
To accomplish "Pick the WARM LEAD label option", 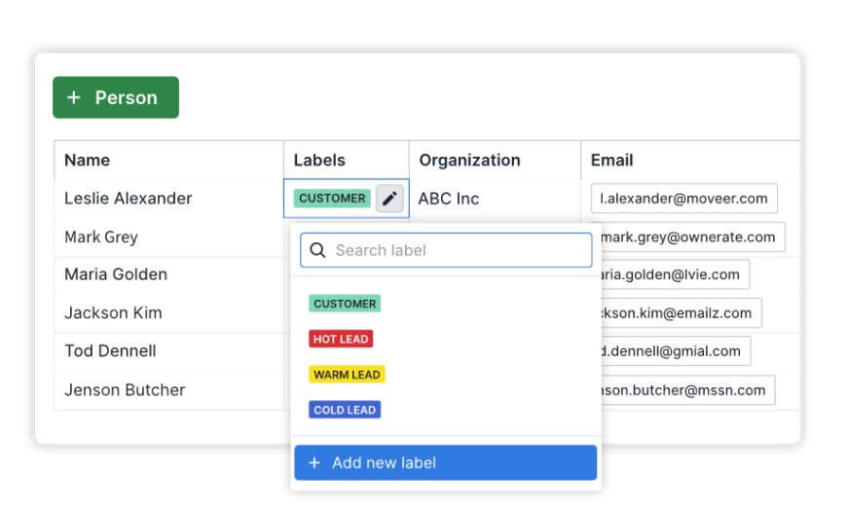I will [x=347, y=374].
